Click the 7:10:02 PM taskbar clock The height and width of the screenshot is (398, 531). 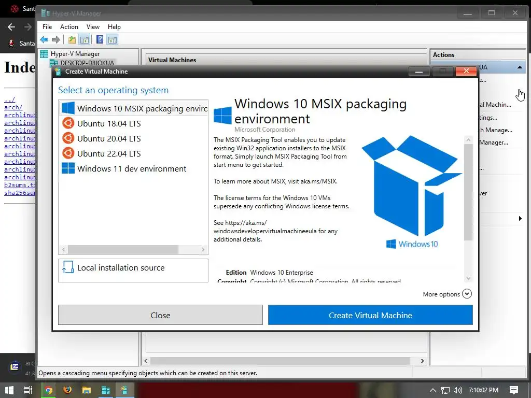point(483,390)
